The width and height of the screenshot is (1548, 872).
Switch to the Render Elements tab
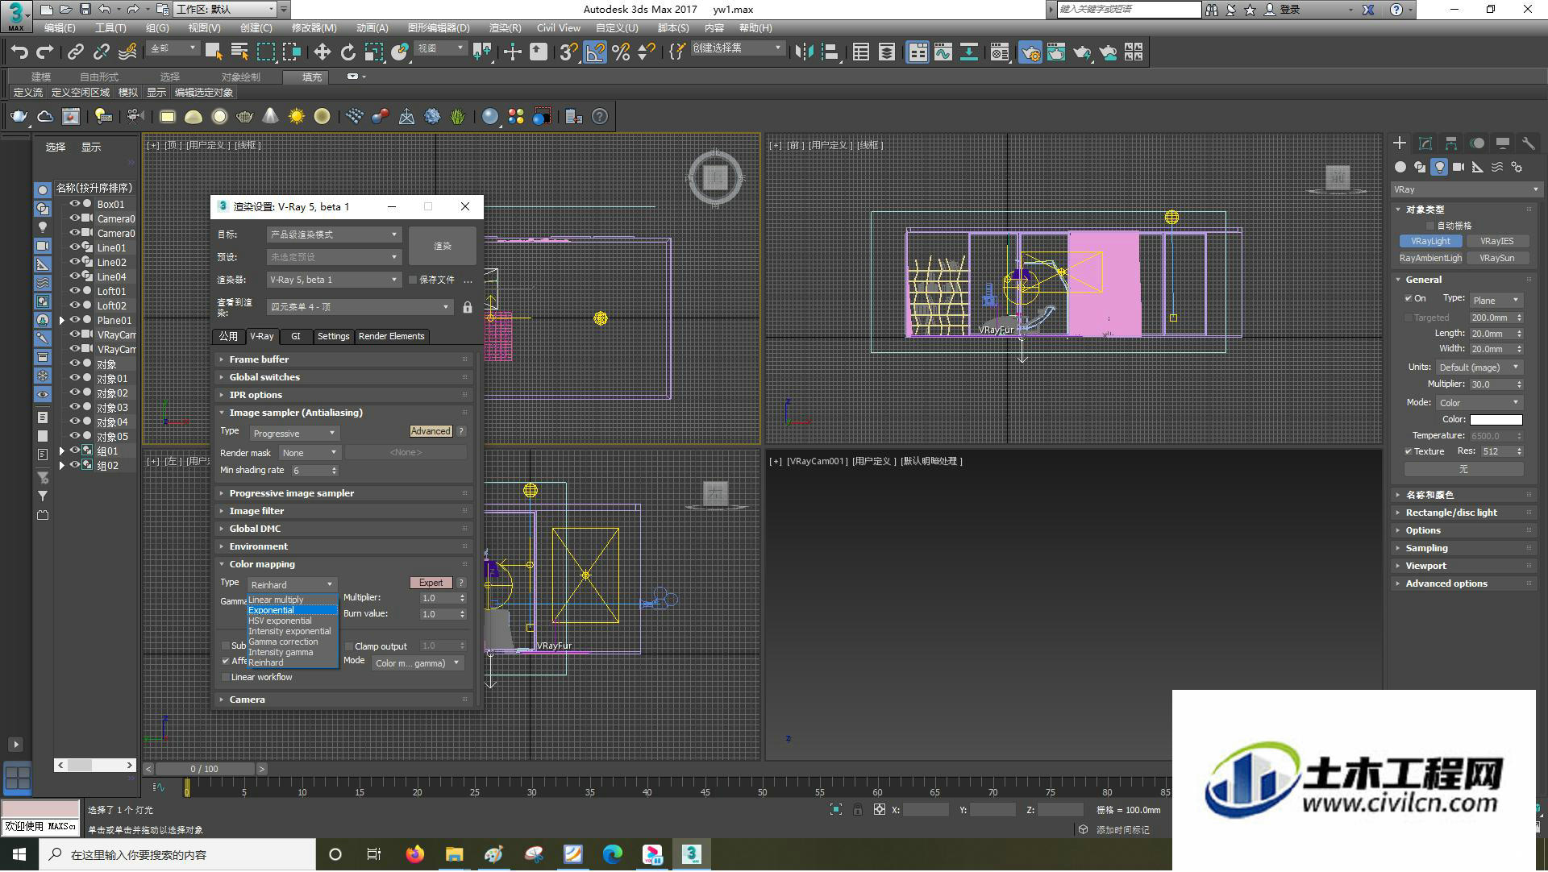pyautogui.click(x=391, y=337)
